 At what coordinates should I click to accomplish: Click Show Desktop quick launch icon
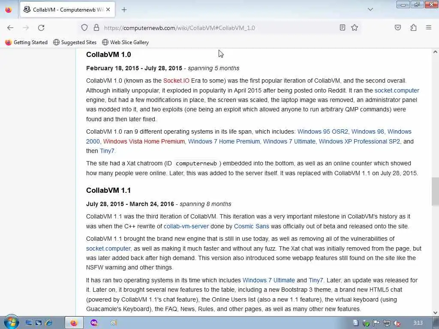pyautogui.click(x=29, y=323)
